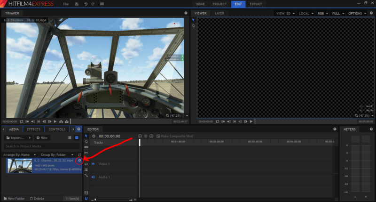Switch to the LAYER tab beside Viewer
This screenshot has height=202, width=376.
219,13
